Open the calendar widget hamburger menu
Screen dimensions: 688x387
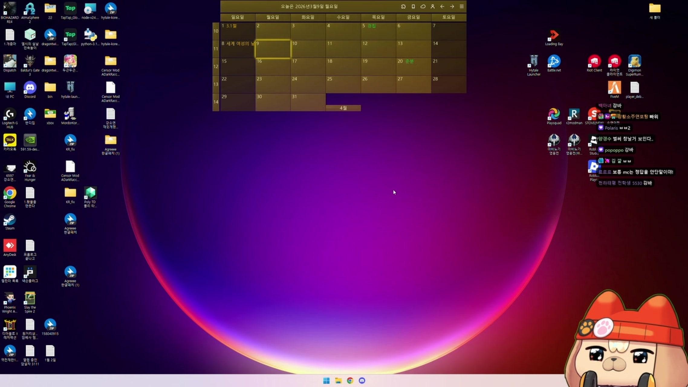tap(462, 6)
